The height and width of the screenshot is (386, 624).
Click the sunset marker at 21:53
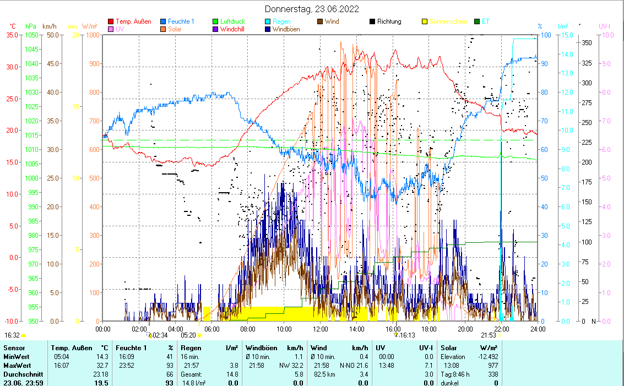500,335
